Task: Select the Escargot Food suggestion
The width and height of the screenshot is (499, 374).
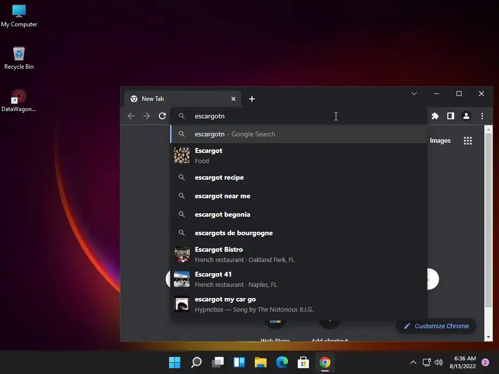Action: coord(299,155)
